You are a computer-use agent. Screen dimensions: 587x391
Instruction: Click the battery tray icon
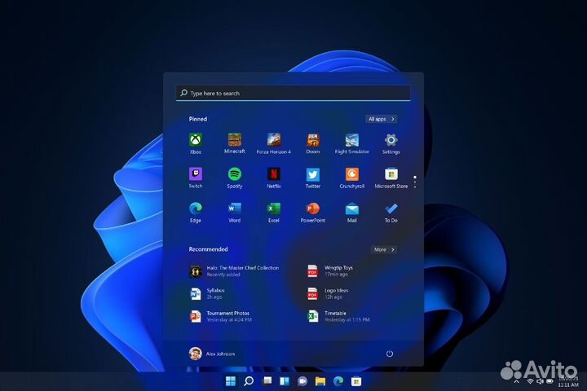(549, 381)
